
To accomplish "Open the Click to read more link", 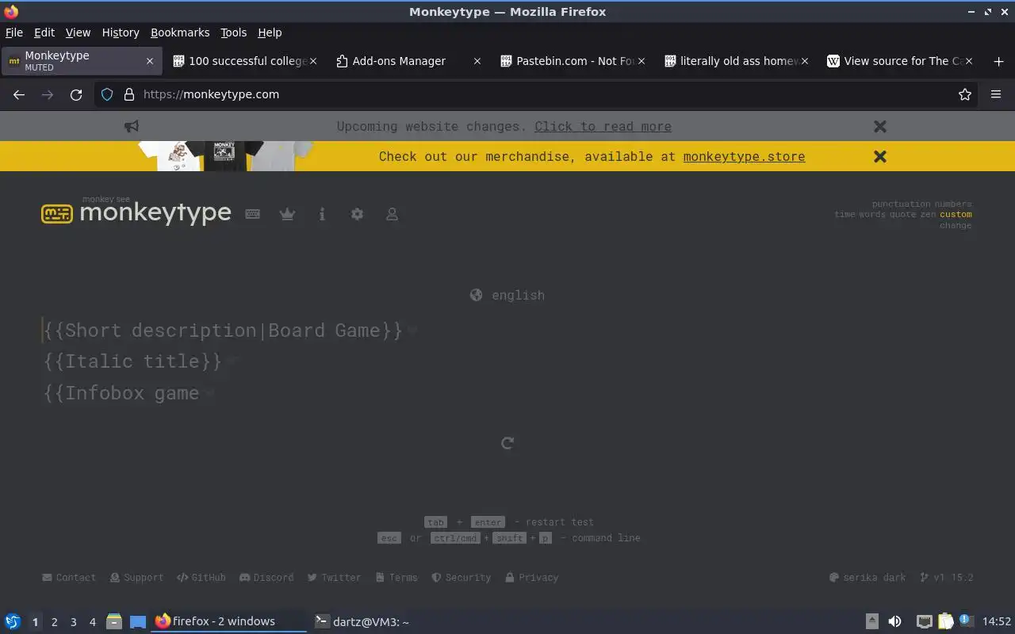I will click(x=603, y=126).
